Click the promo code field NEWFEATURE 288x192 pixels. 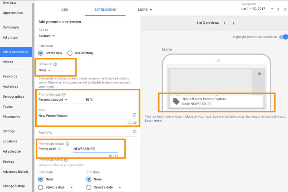tap(96, 149)
